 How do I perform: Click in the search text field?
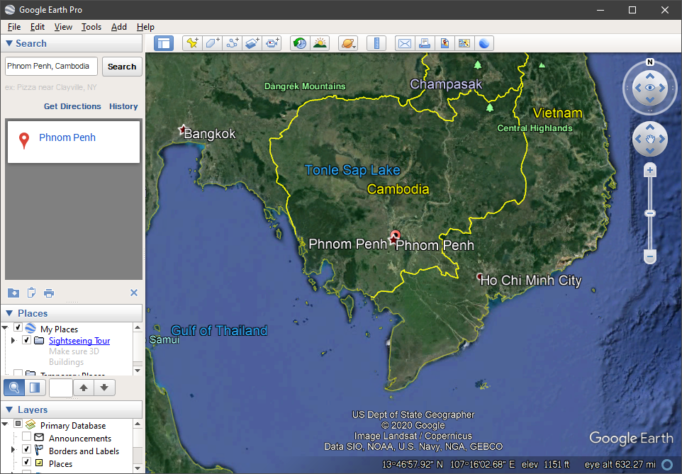(x=51, y=66)
